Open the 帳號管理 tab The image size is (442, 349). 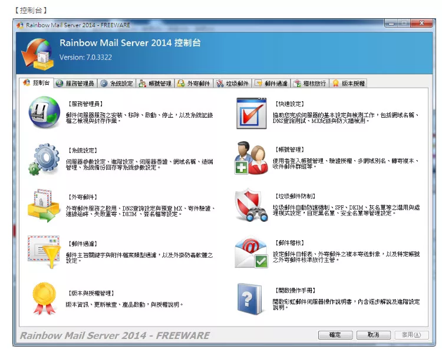click(156, 84)
